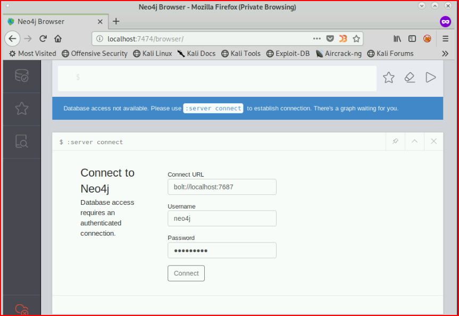Save query as favorite in the editor bar
The height and width of the screenshot is (316, 459).
coord(388,77)
